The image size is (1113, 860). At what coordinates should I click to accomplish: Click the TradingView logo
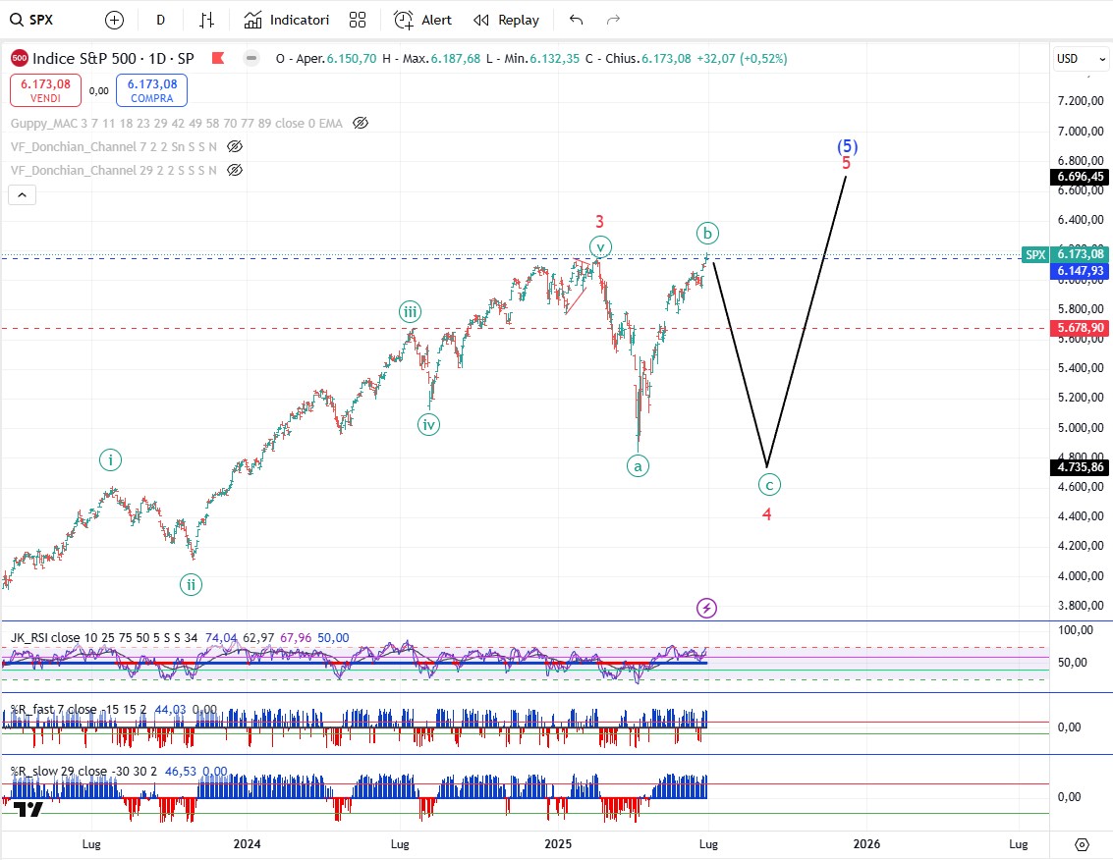28,809
